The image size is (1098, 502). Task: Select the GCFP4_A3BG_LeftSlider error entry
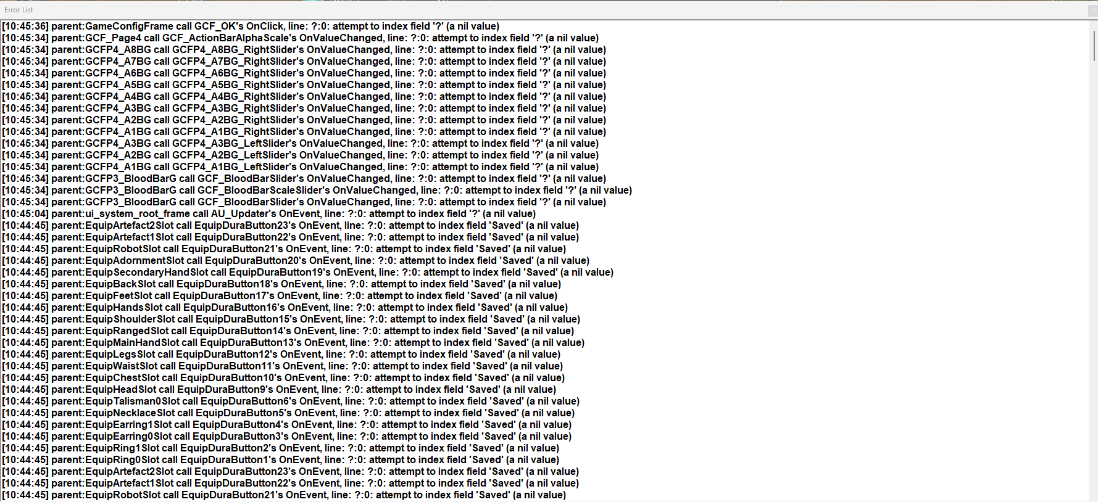(x=301, y=144)
